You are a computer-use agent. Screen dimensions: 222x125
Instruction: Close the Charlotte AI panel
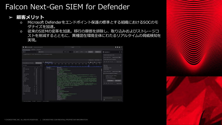coord(122,52)
